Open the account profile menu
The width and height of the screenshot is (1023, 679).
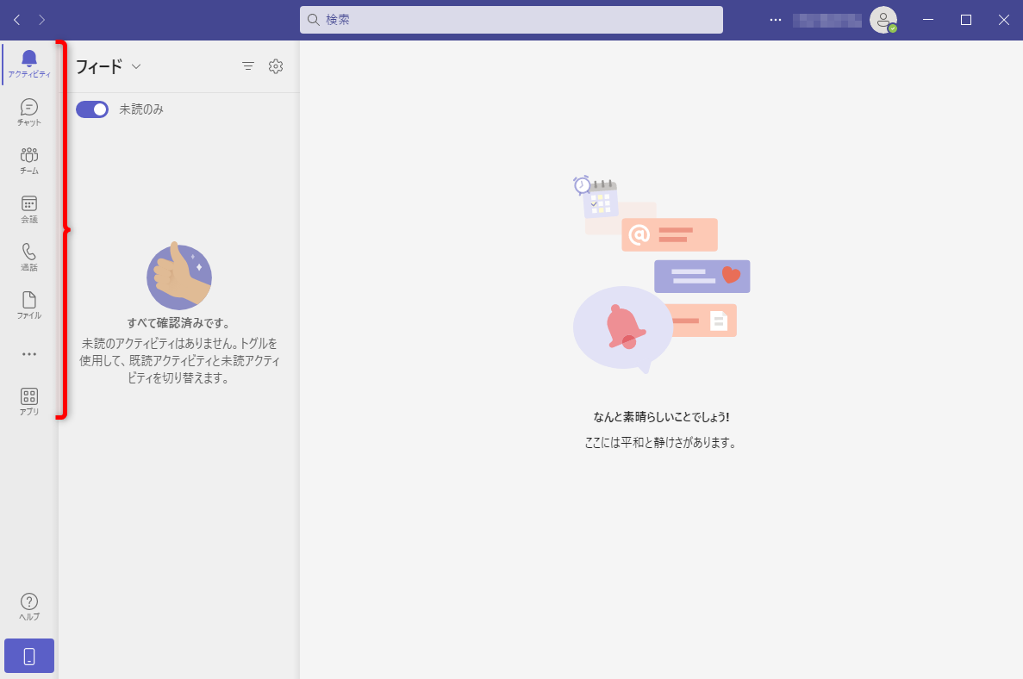point(881,19)
